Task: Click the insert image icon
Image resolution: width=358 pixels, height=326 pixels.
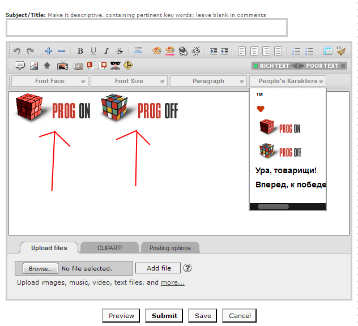Action: coord(34,66)
